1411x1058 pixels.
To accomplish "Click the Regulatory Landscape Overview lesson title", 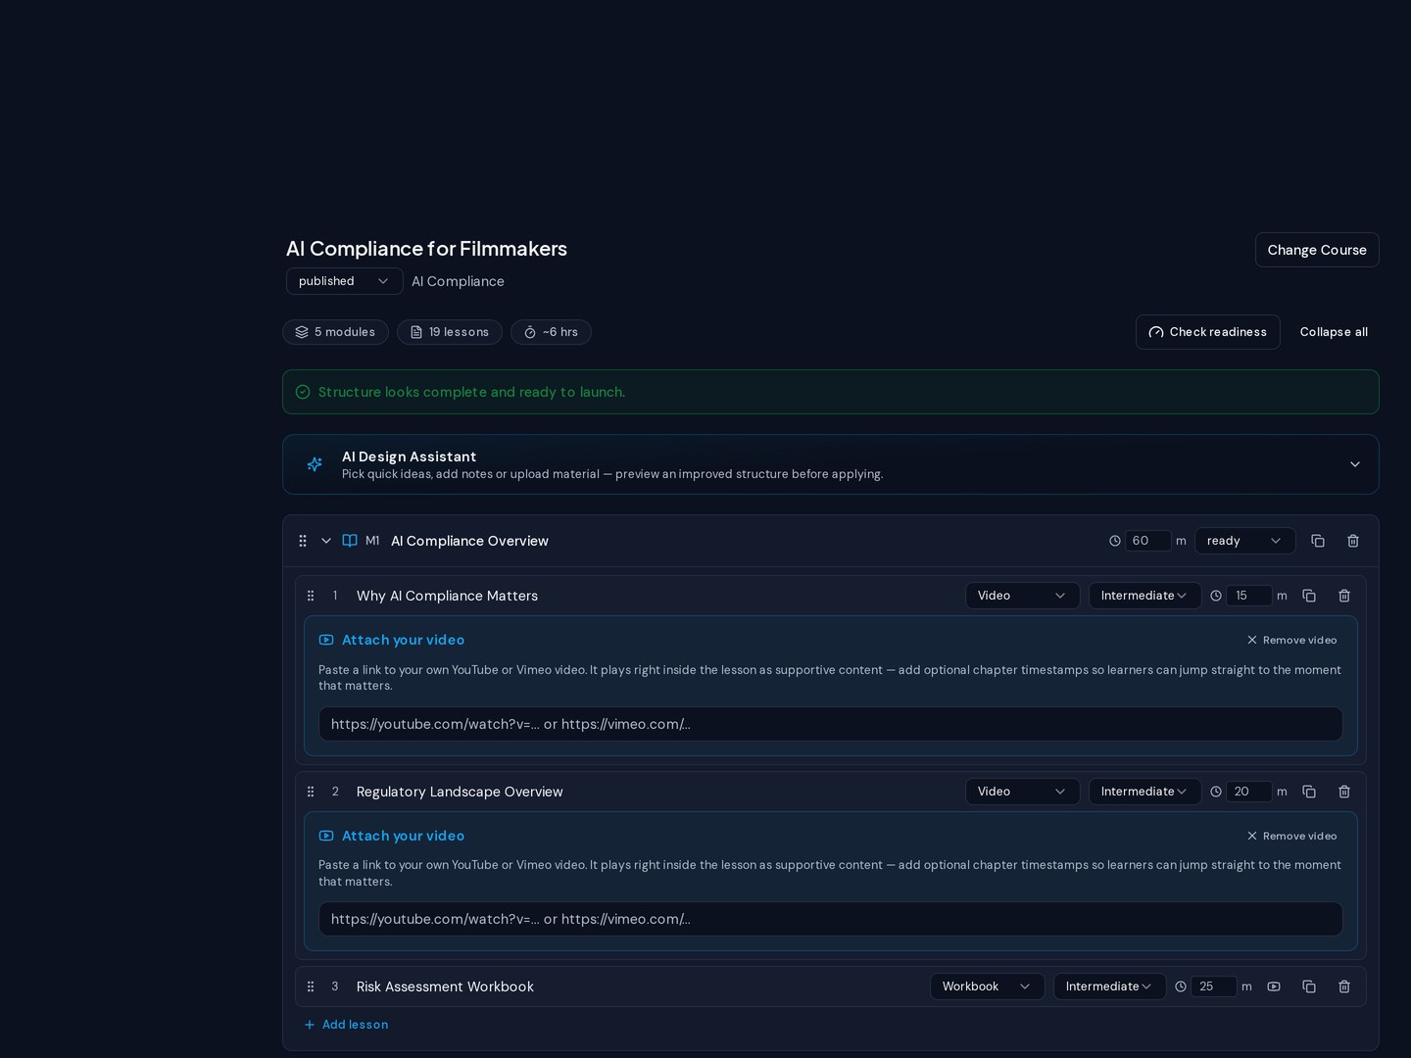I will click(x=460, y=792).
